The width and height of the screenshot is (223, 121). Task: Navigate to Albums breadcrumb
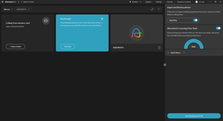[x=7, y=9]
